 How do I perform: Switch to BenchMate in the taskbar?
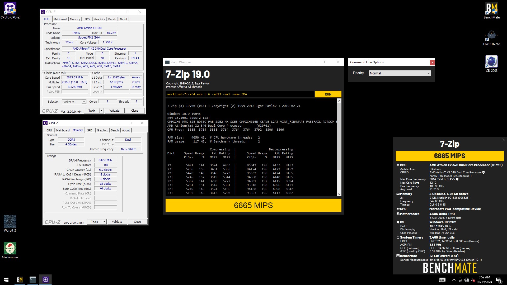(20, 280)
